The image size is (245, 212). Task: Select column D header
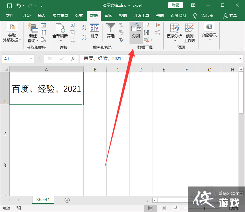click(141, 69)
